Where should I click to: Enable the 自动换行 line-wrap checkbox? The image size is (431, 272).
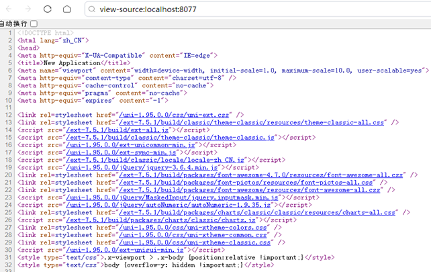click(34, 24)
